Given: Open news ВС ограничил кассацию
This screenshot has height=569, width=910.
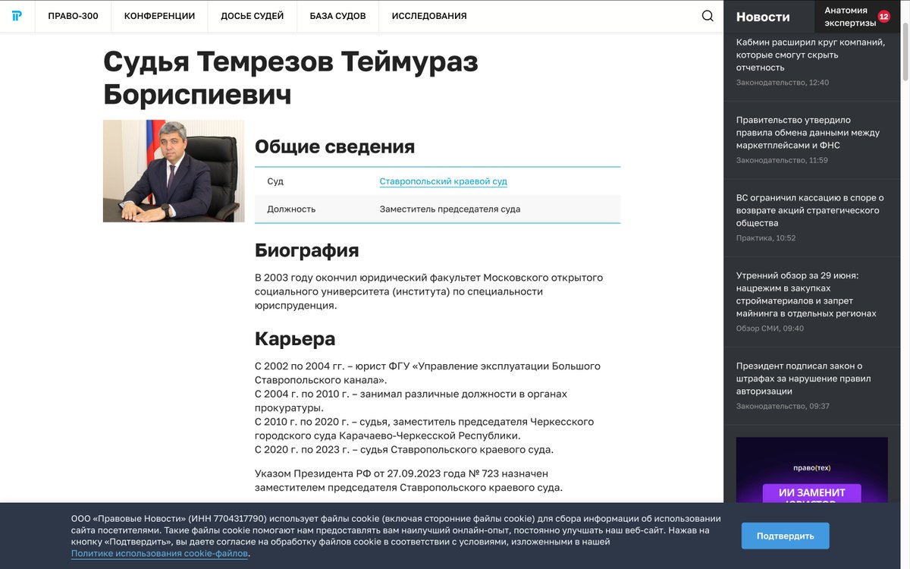Looking at the screenshot, I should 810,210.
